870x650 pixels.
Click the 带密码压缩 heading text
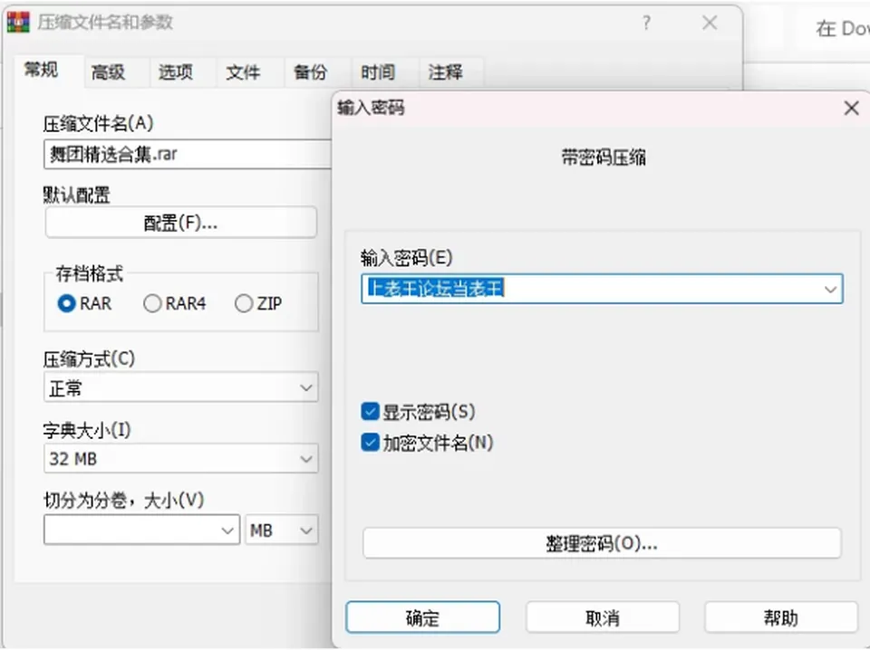(604, 158)
